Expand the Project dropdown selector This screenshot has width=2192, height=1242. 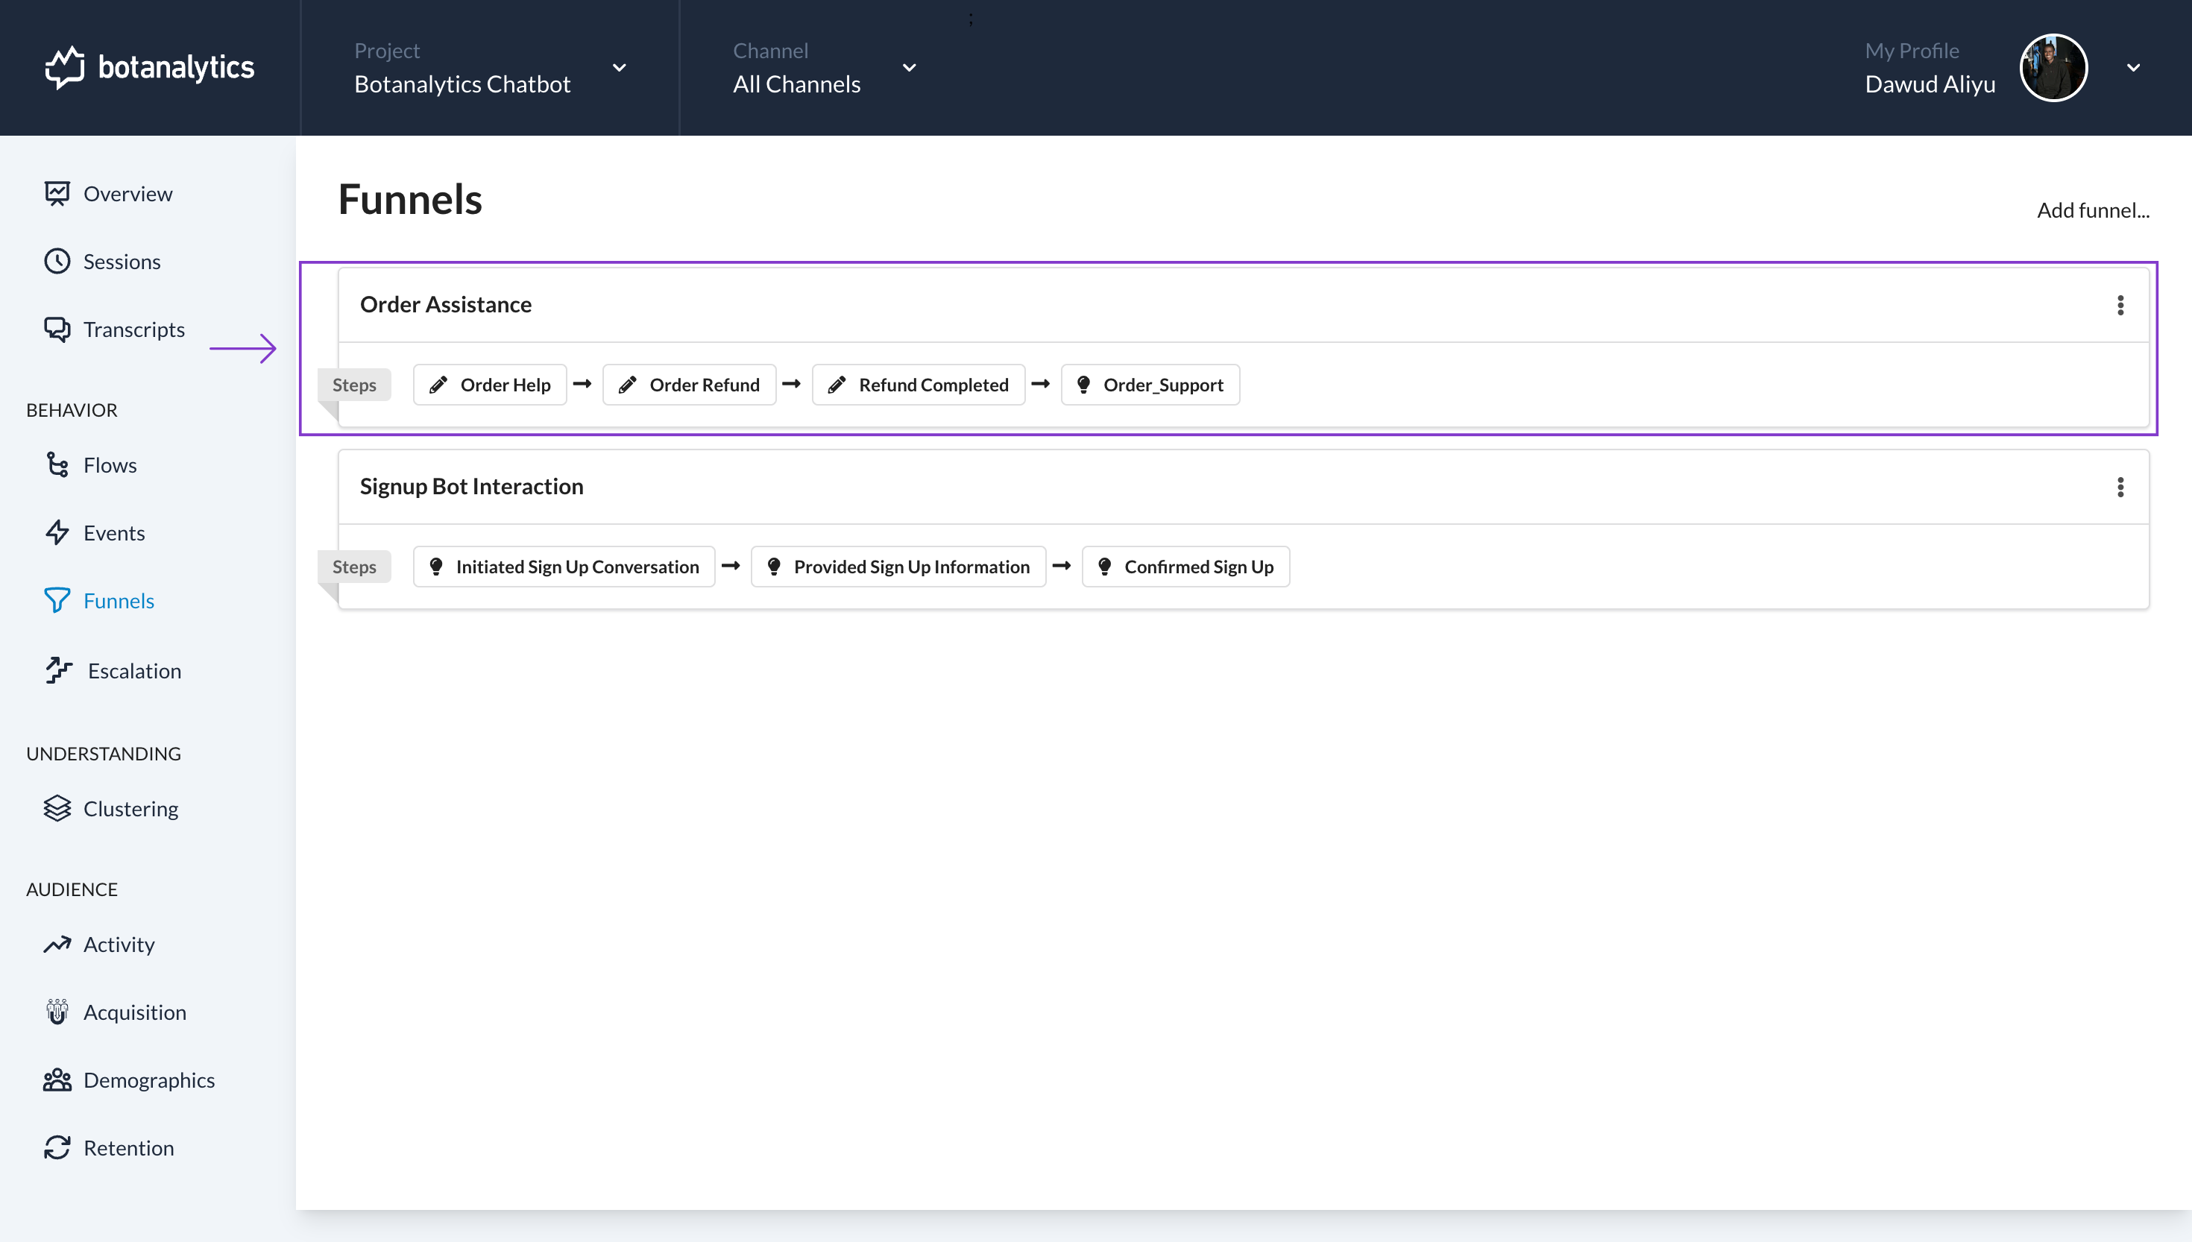(x=619, y=68)
